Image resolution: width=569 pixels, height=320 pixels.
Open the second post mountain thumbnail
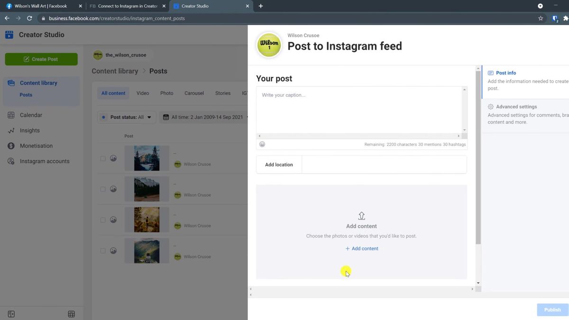[147, 189]
